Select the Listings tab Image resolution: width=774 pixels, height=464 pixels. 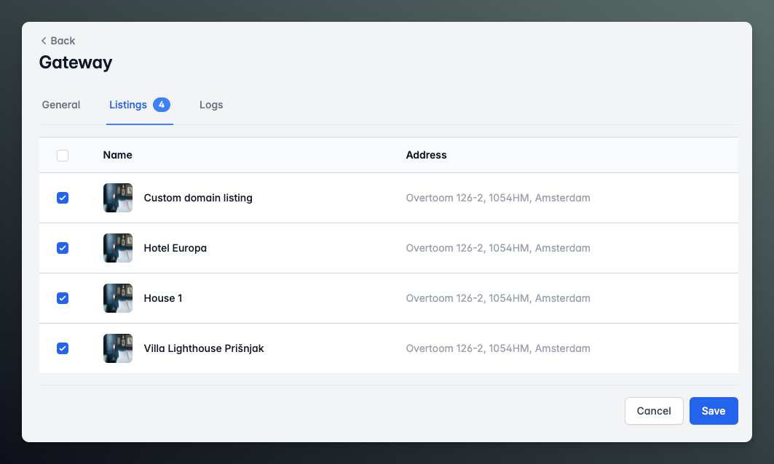coord(128,105)
